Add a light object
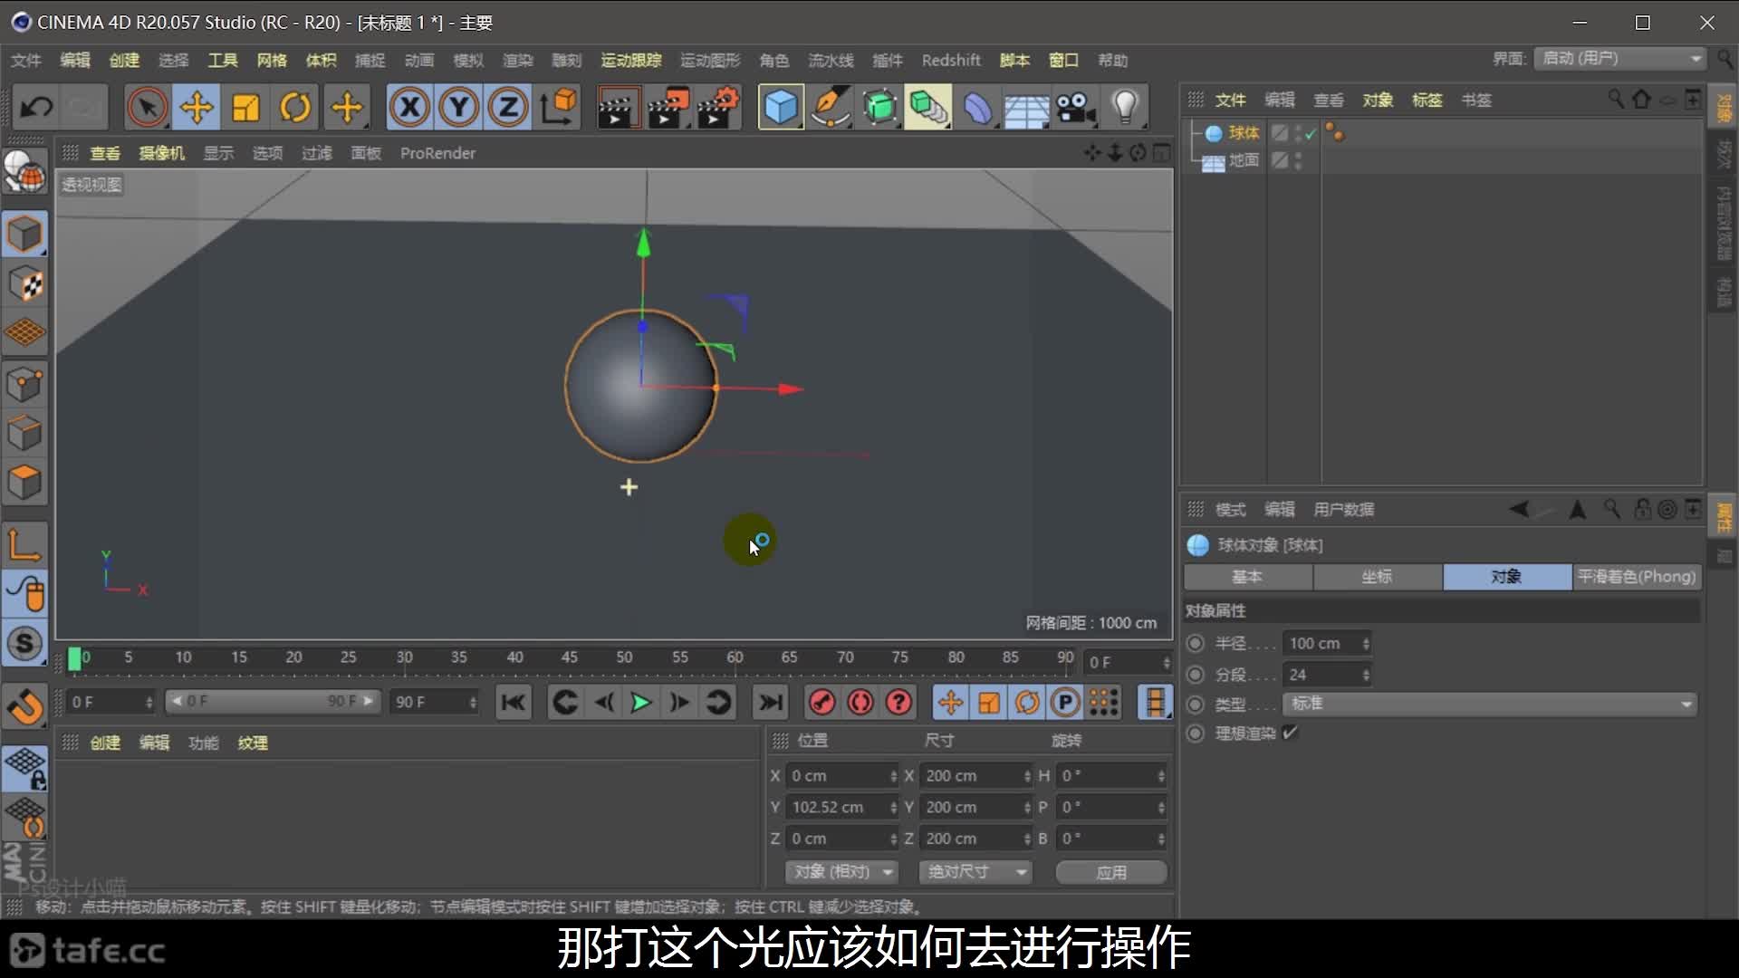1739x978 pixels. [x=1125, y=108]
